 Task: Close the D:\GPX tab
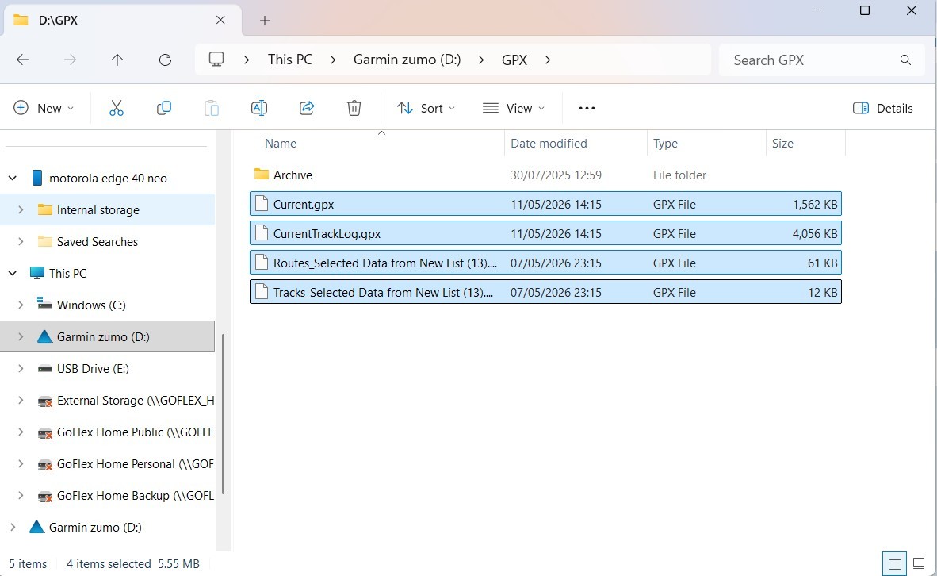tap(220, 21)
